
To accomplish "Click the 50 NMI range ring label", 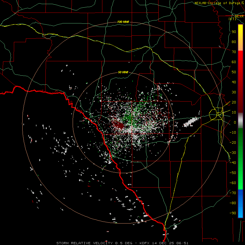I will [x=123, y=72].
